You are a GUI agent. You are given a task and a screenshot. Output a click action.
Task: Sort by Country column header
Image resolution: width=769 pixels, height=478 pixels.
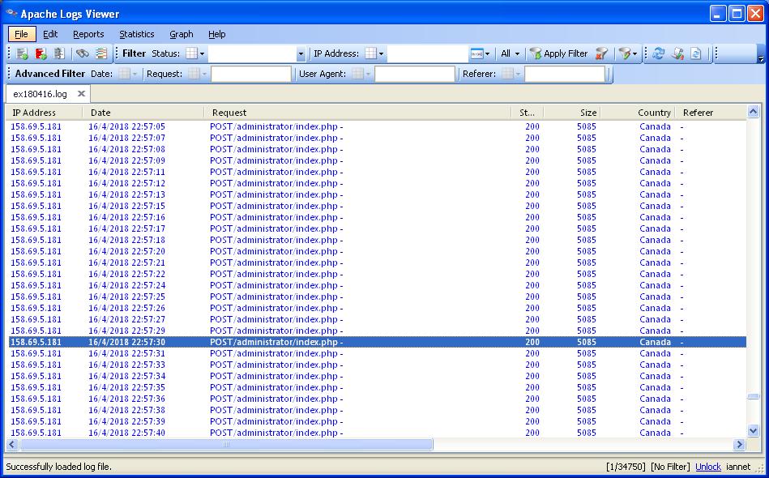[x=638, y=113]
